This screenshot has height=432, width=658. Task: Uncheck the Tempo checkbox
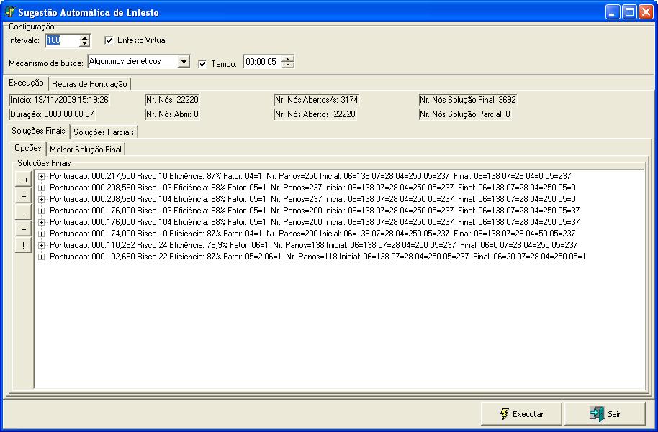pyautogui.click(x=202, y=63)
